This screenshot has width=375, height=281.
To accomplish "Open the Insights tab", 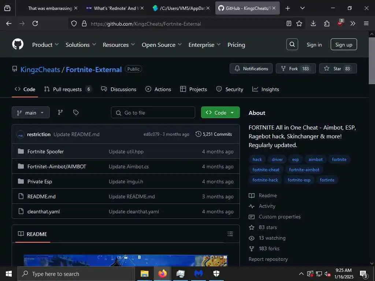I will pyautogui.click(x=266, y=89).
